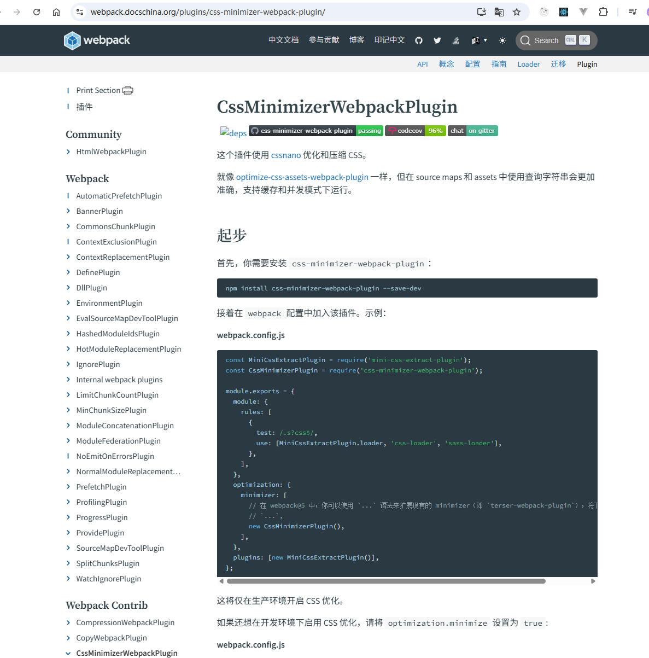The height and width of the screenshot is (658, 649).
Task: Open the Loader nav tab
Action: coord(529,65)
